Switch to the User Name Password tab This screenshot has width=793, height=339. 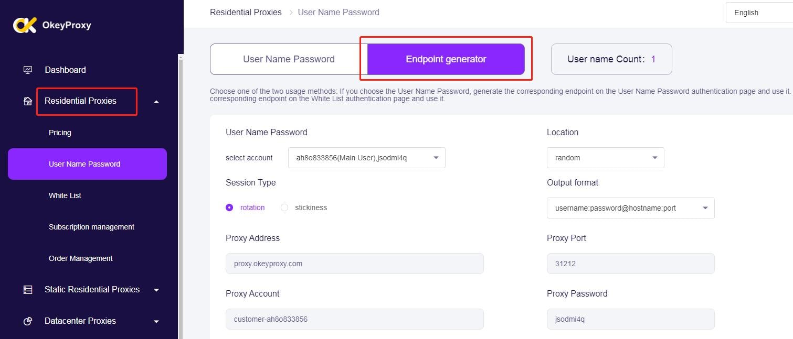point(289,59)
